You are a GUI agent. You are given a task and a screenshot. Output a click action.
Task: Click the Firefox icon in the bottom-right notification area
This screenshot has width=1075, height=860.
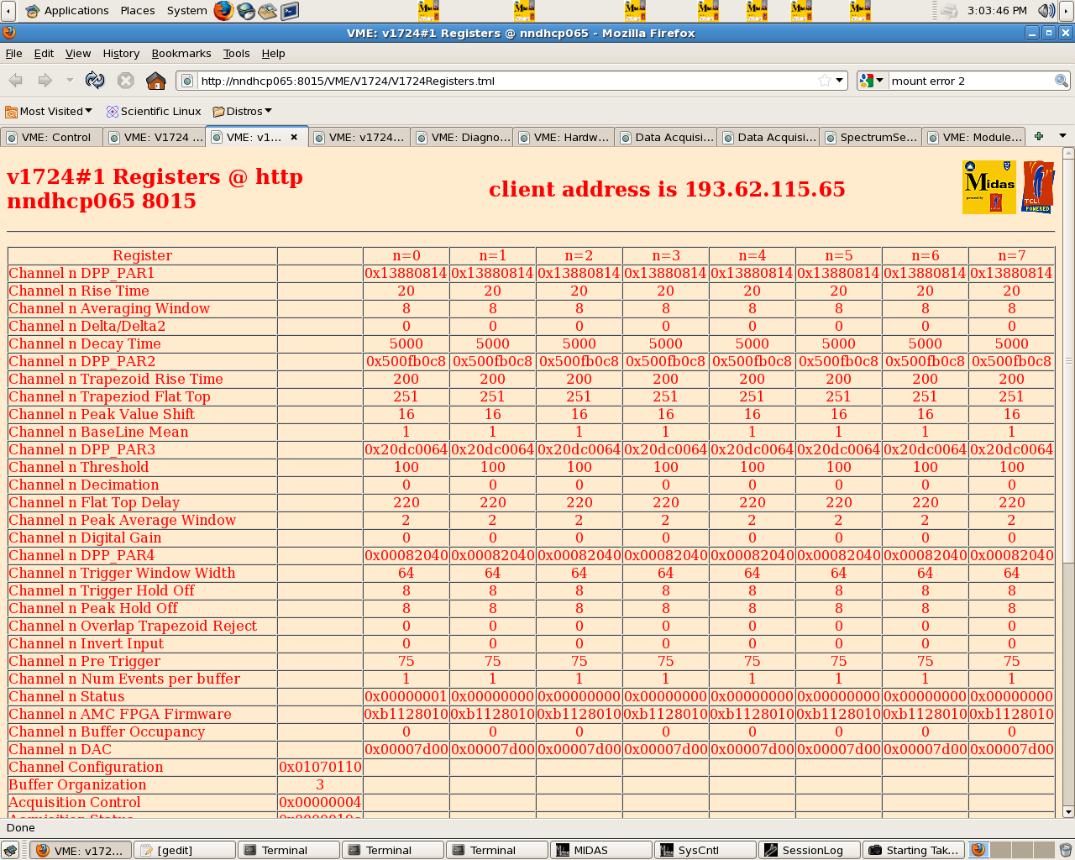tap(978, 850)
